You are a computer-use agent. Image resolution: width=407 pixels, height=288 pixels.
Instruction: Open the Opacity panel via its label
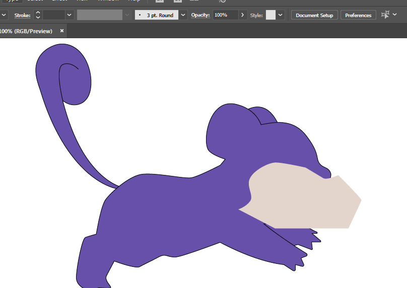pos(200,15)
